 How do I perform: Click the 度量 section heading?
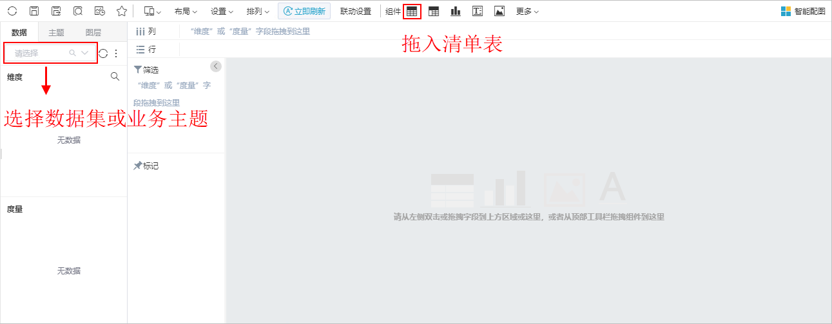coord(15,209)
